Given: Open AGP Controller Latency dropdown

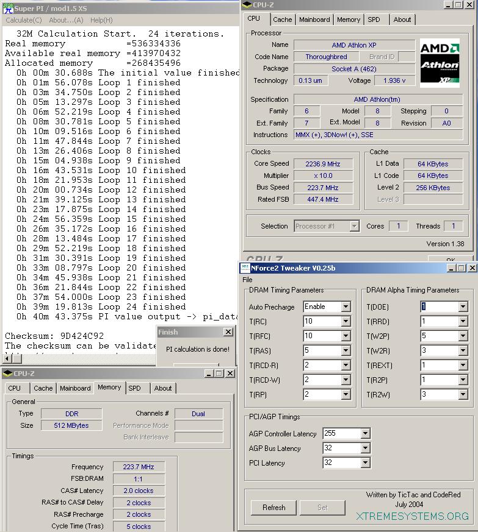Looking at the screenshot, I should tap(365, 433).
